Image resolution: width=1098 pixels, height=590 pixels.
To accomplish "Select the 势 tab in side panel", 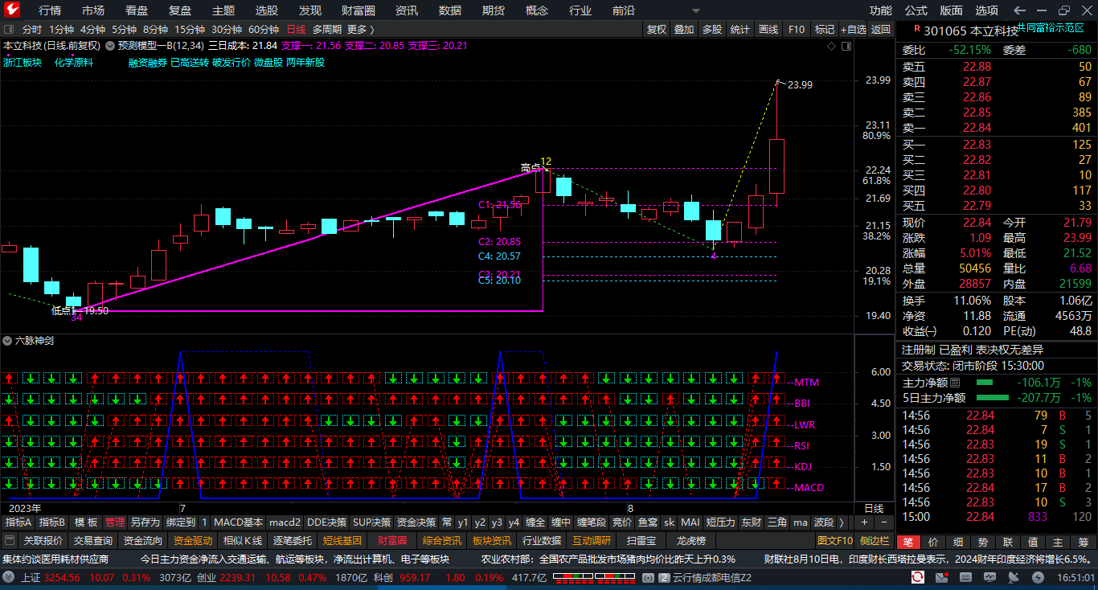I will click(982, 542).
